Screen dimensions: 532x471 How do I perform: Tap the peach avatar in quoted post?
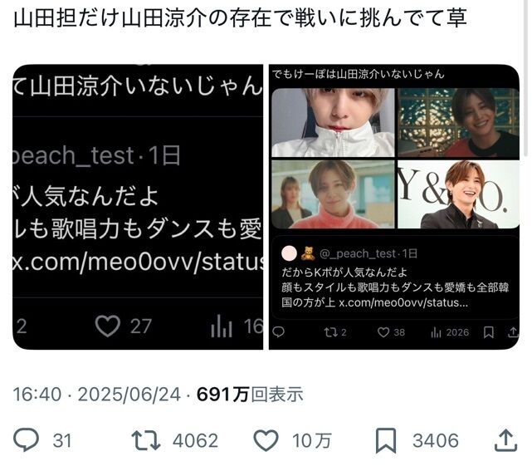coord(289,253)
